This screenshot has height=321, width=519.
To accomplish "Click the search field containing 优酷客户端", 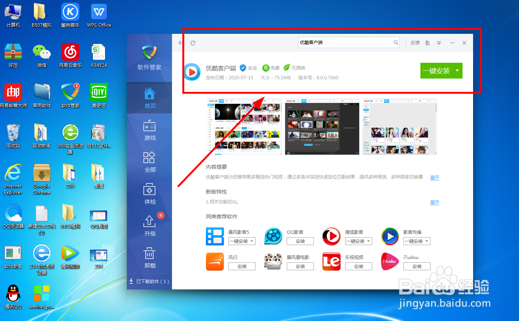I will click(349, 42).
